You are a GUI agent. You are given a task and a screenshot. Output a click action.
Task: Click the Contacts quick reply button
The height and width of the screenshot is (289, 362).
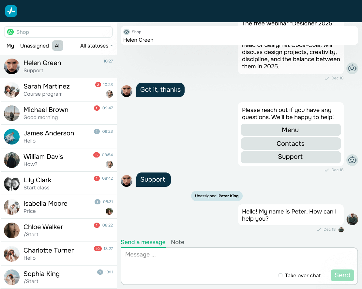pyautogui.click(x=291, y=144)
